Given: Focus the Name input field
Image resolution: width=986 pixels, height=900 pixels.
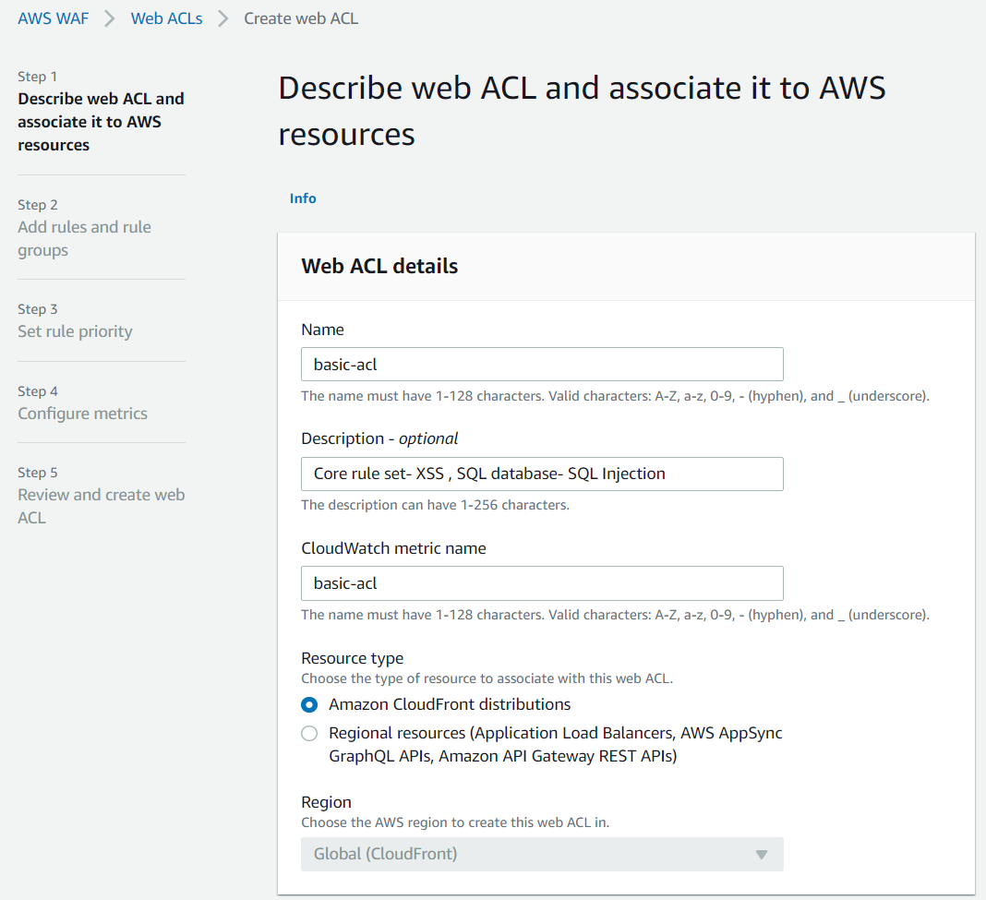Looking at the screenshot, I should point(542,365).
